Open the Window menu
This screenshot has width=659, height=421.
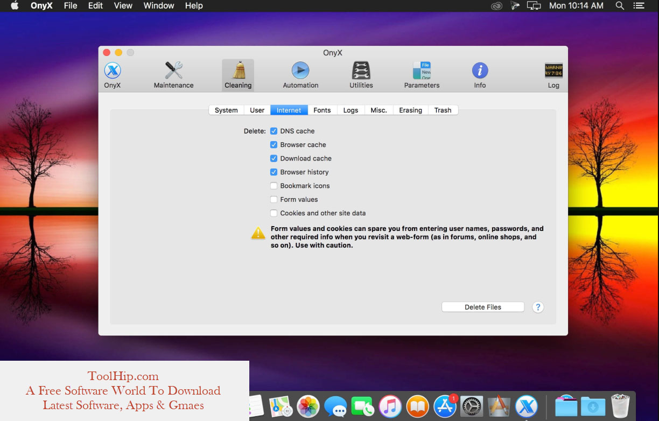159,5
